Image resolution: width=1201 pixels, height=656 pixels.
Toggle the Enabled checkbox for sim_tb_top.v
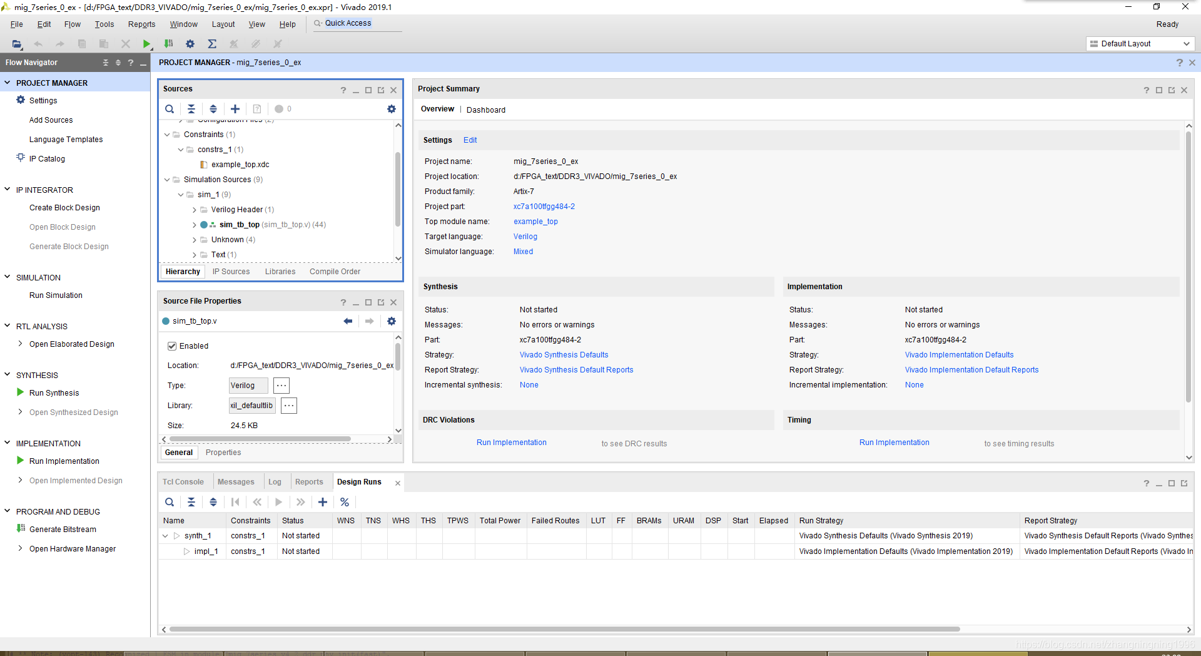[x=172, y=346]
